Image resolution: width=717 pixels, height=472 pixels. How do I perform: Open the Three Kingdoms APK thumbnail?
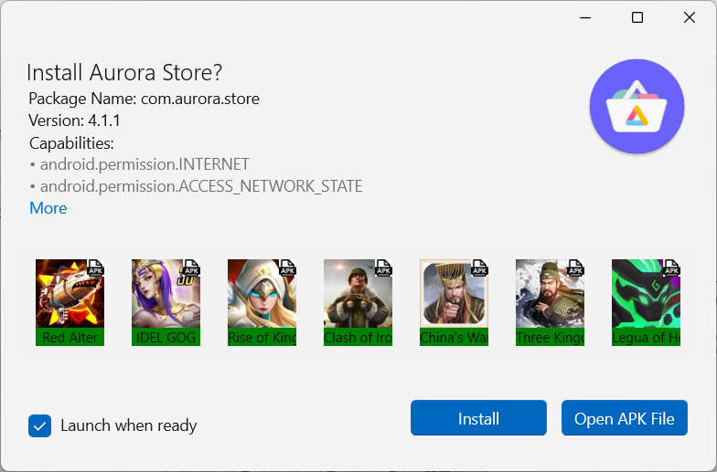pyautogui.click(x=551, y=302)
